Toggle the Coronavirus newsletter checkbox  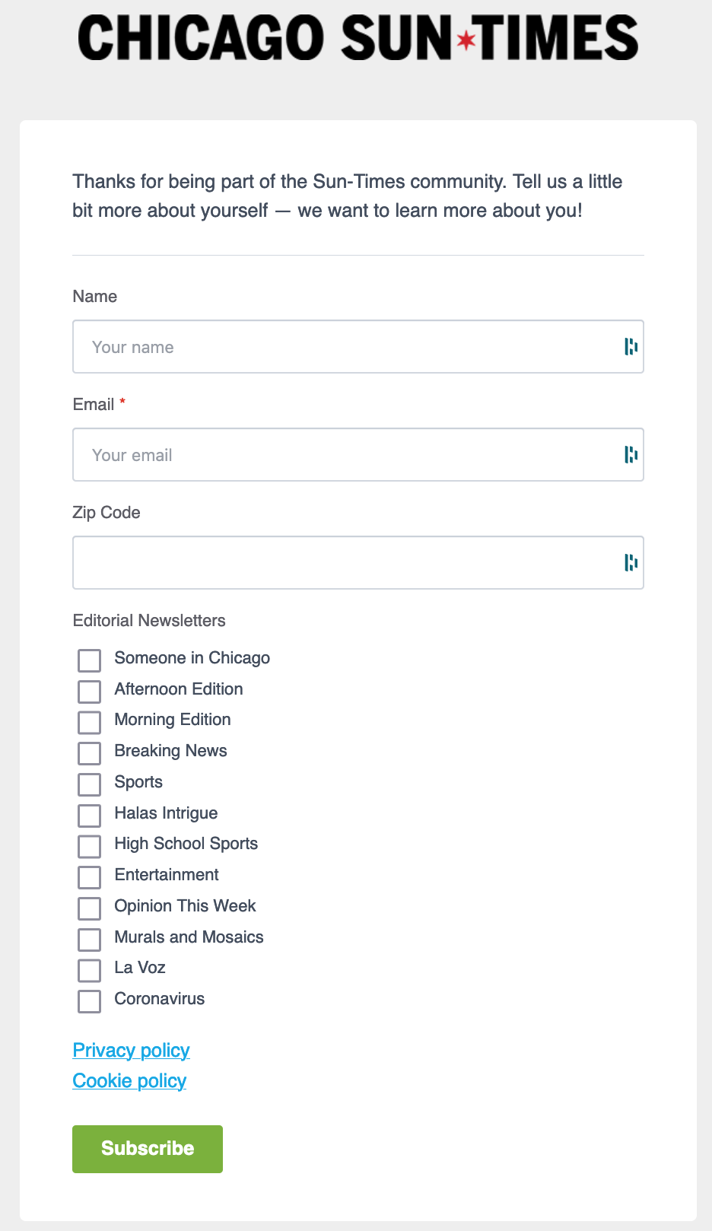point(90,1001)
